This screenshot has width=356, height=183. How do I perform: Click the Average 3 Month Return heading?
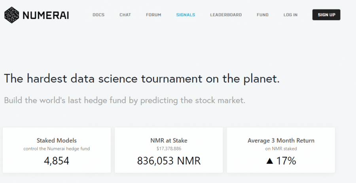[281, 140]
